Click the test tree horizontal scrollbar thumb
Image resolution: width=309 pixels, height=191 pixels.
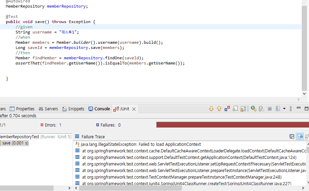coord(27,188)
